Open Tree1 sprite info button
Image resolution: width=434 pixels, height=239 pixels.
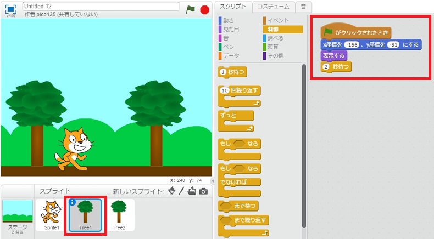pyautogui.click(x=72, y=202)
